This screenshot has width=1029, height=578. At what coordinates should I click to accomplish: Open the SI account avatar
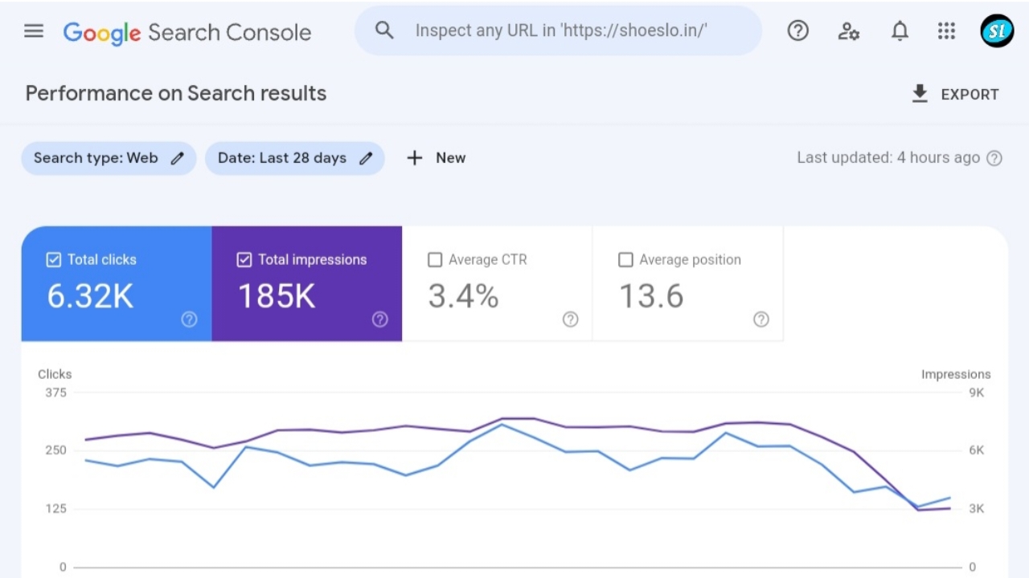coord(997,31)
